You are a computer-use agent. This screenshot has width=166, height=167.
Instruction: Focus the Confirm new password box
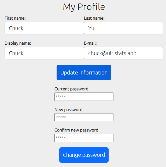click(84, 138)
